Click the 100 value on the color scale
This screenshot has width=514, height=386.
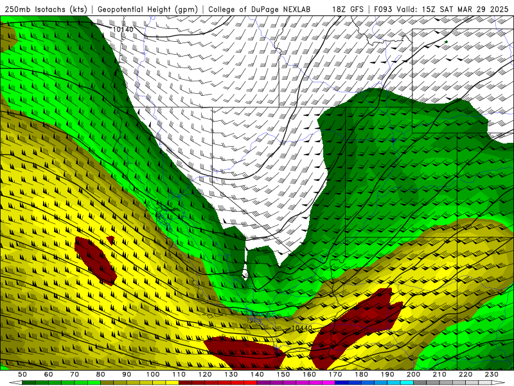(x=153, y=374)
